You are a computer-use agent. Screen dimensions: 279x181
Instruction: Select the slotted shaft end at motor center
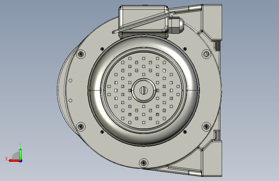[144, 90]
